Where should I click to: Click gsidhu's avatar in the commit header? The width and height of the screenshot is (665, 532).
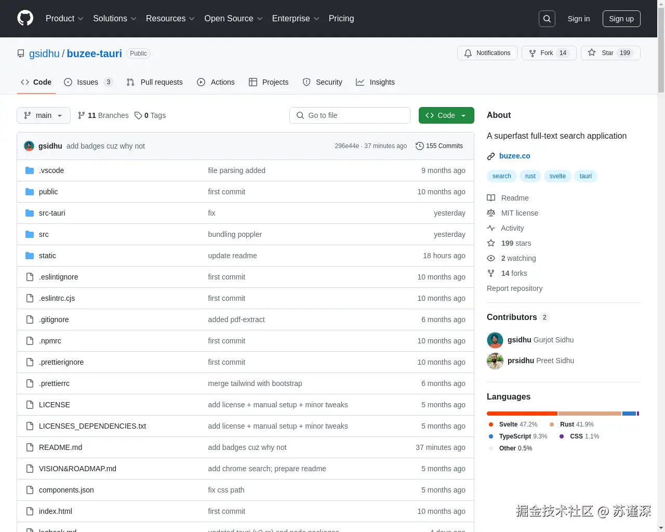pyautogui.click(x=29, y=146)
